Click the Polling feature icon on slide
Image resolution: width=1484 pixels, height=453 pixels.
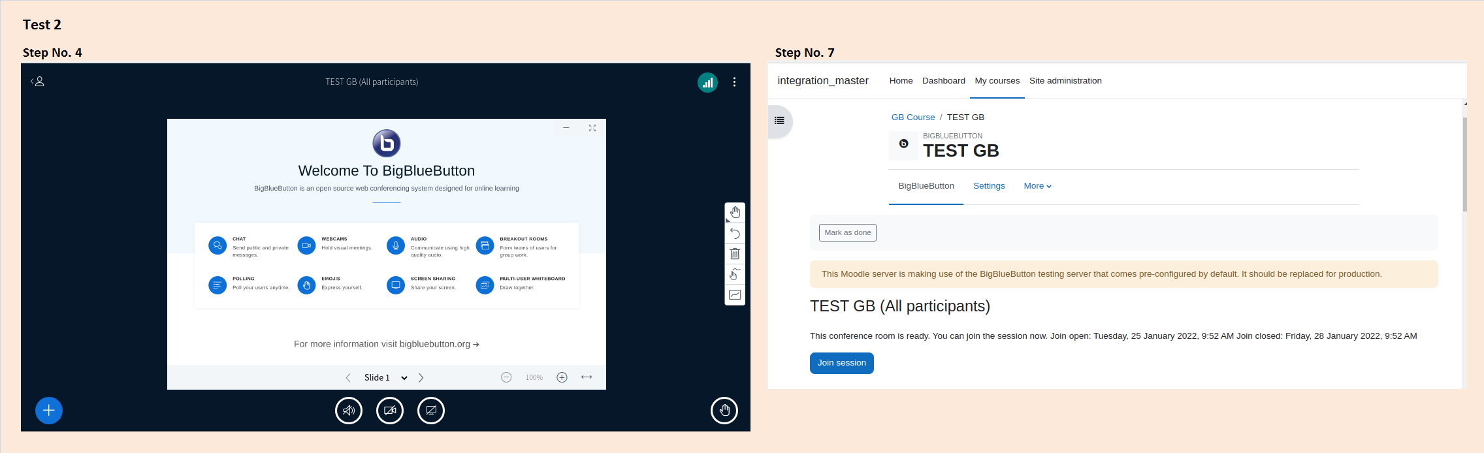pyautogui.click(x=218, y=285)
